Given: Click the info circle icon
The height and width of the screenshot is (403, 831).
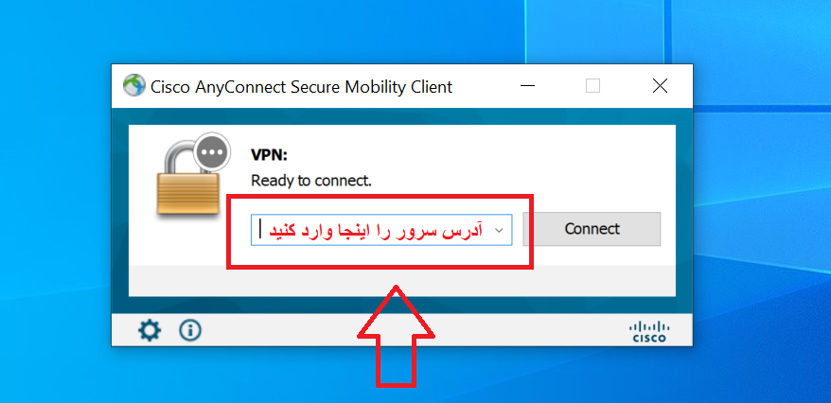Looking at the screenshot, I should [x=190, y=330].
